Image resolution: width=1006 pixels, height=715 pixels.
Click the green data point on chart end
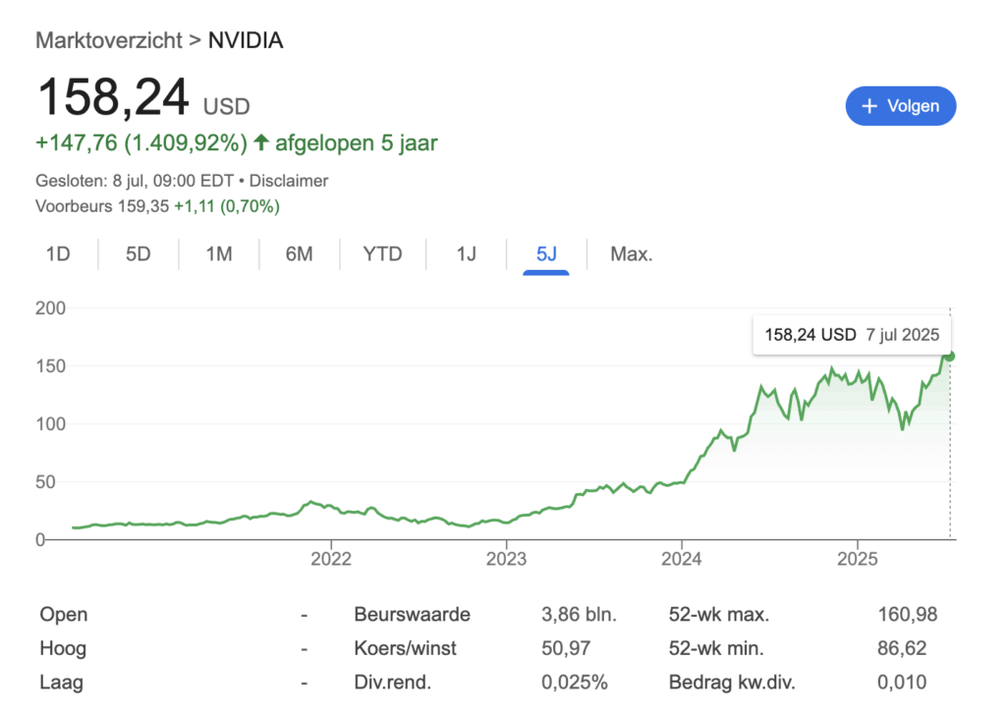(950, 357)
